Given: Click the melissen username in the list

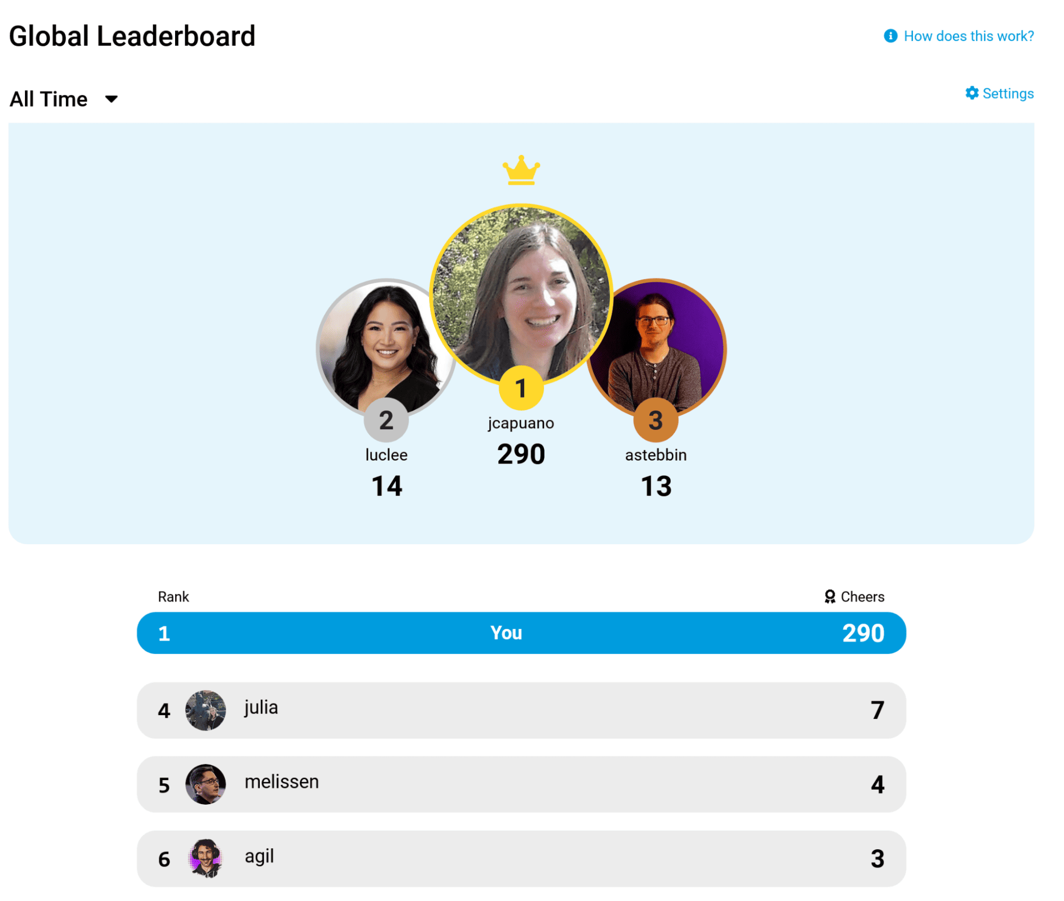Looking at the screenshot, I should (282, 782).
